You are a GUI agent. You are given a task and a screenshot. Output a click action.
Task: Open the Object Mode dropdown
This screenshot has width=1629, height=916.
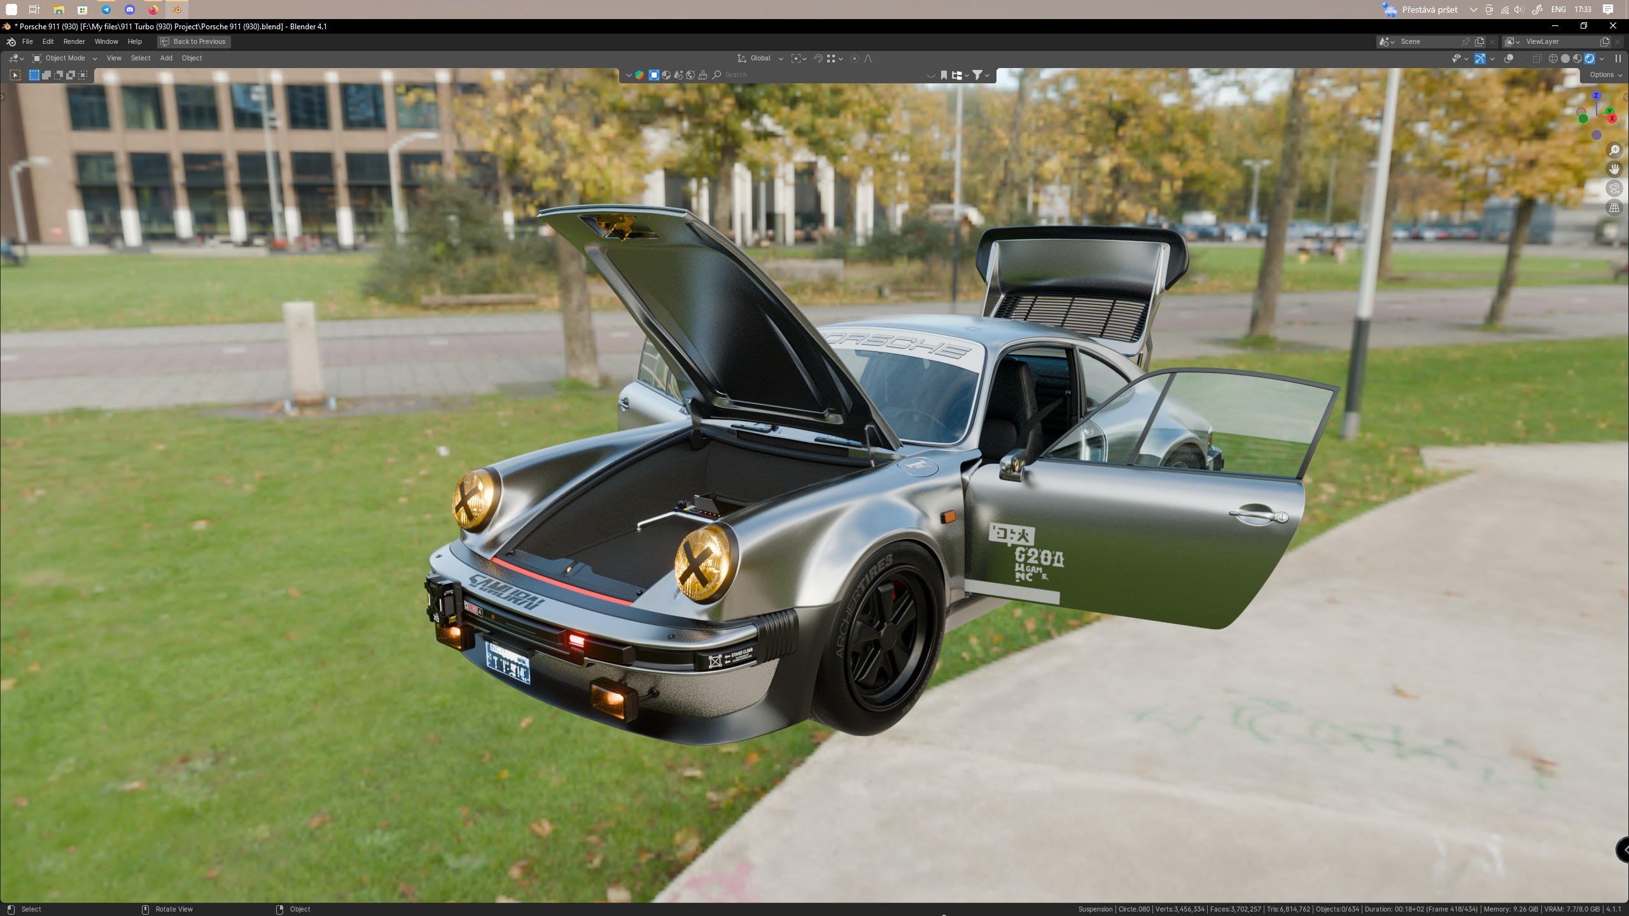(66, 59)
